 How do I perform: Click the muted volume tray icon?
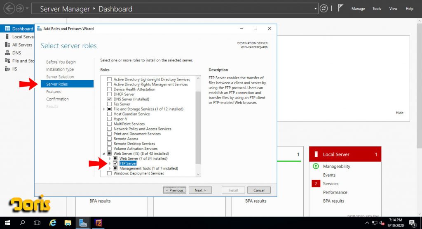click(x=382, y=223)
